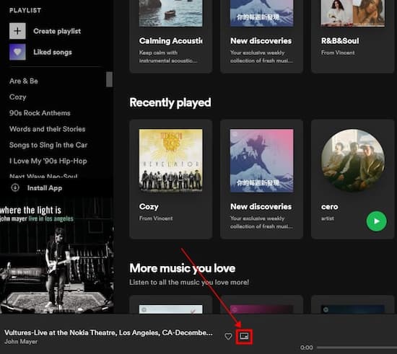This screenshot has height=354, width=397.
Task: Open the Are & Be playlist
Action: (x=24, y=81)
